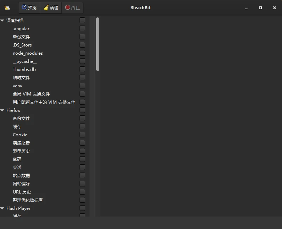Select the .angular row label
This screenshot has width=282, height=229.
(21, 29)
